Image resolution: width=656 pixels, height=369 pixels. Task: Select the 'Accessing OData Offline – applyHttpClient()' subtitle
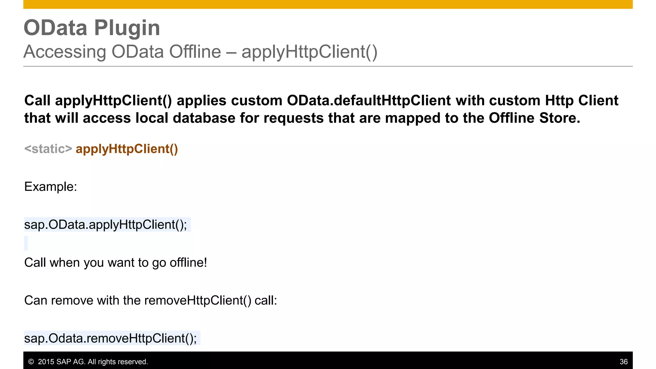click(x=201, y=52)
